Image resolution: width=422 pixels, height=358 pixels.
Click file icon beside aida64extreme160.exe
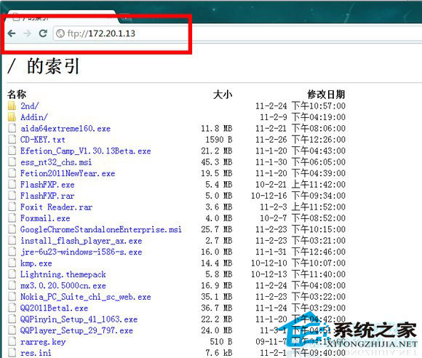pyautogui.click(x=12, y=128)
